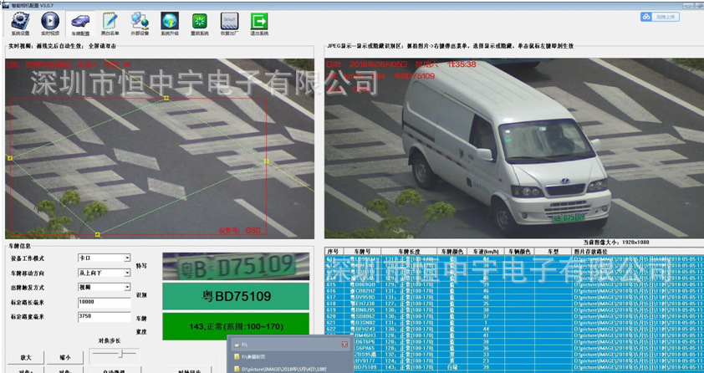The width and height of the screenshot is (704, 373).
Task: Click 标定路长毫米 field with 10000
Action: [105, 303]
